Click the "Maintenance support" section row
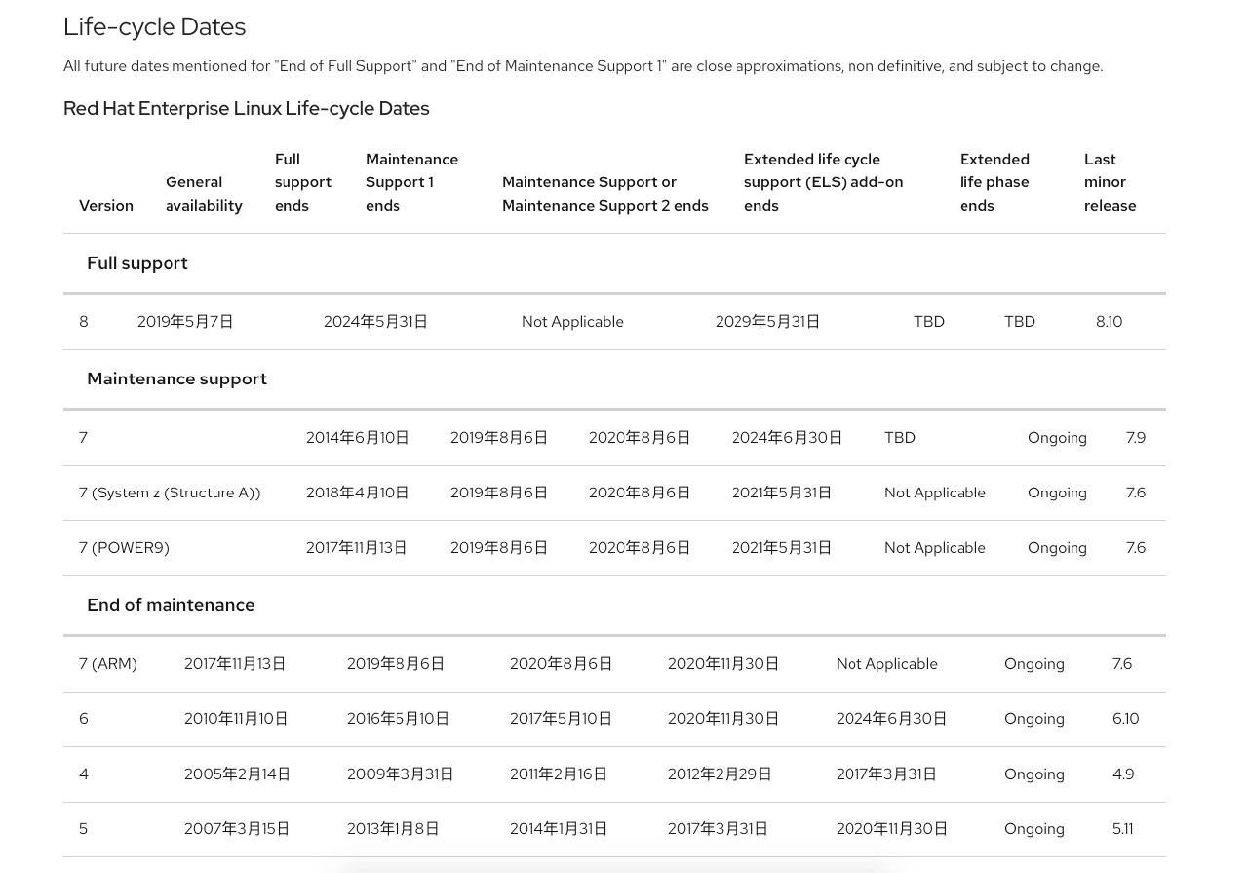 point(176,378)
